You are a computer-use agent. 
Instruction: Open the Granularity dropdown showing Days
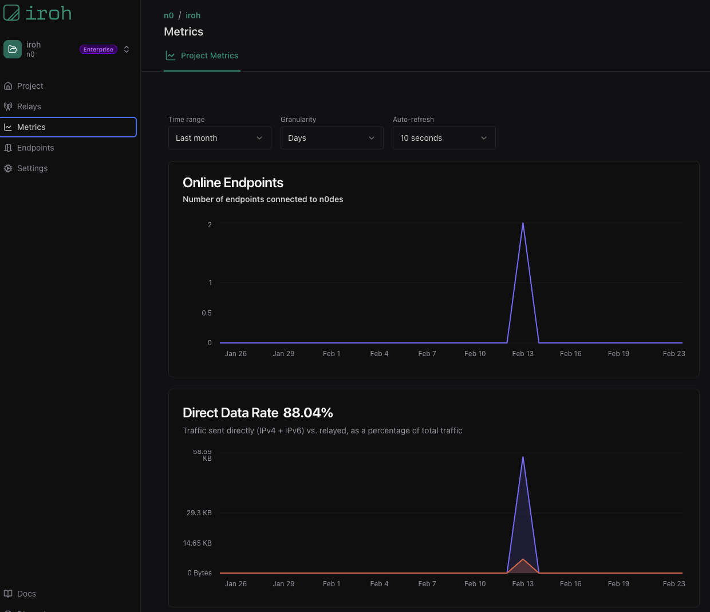tap(332, 138)
